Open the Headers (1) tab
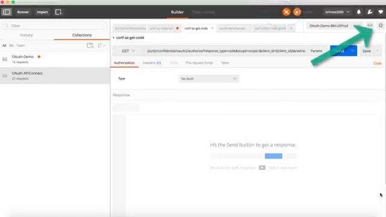 [151, 63]
